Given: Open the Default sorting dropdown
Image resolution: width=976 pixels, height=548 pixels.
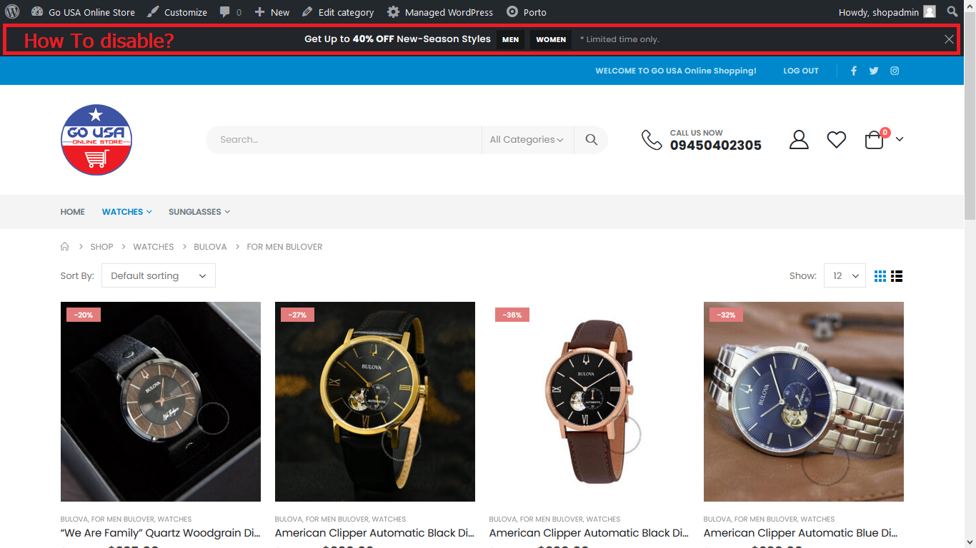Looking at the screenshot, I should tap(159, 276).
